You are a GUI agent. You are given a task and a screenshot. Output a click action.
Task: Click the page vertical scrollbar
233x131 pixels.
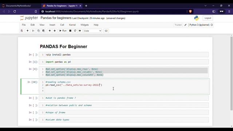click(232, 74)
